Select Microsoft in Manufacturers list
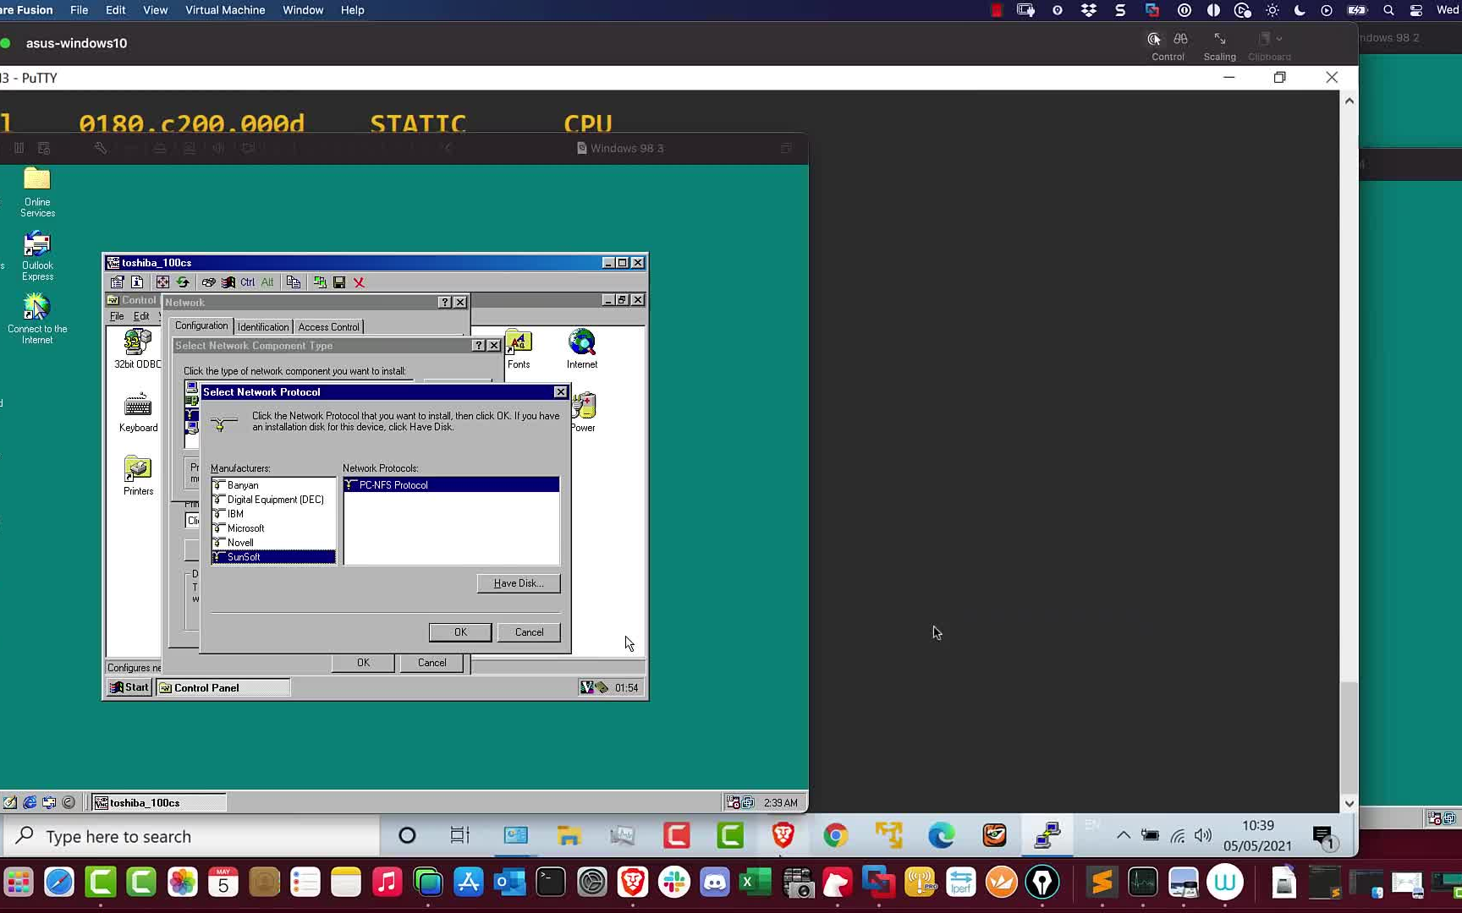The height and width of the screenshot is (913, 1462). pyautogui.click(x=273, y=528)
